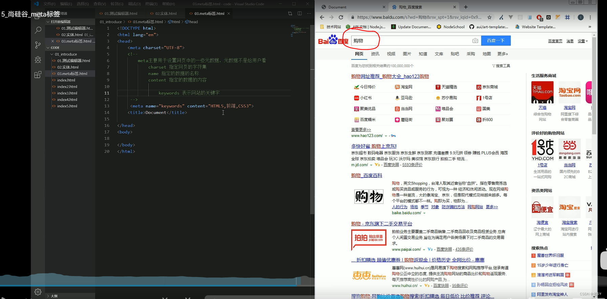The width and height of the screenshot is (607, 299).
Task: Open the Extensions view in VS Code
Action: (38, 75)
